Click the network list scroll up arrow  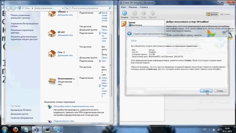[x=111, y=13]
